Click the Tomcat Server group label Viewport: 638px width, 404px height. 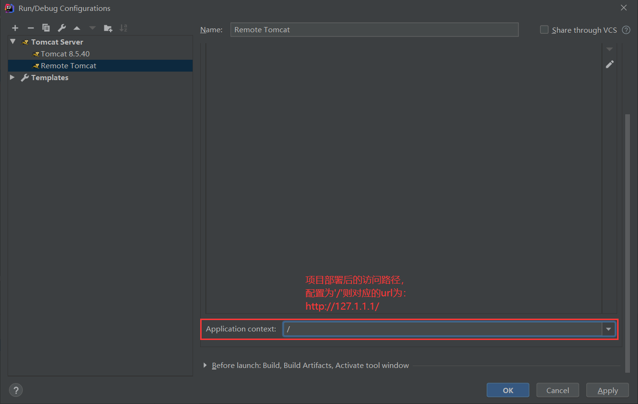pyautogui.click(x=57, y=42)
